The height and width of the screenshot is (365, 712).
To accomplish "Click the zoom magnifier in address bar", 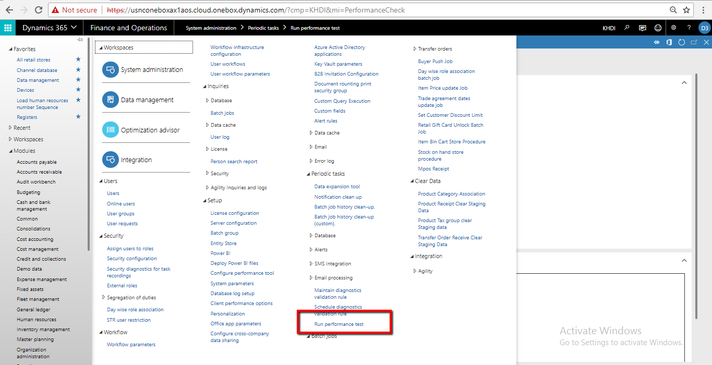I will 673,10.
